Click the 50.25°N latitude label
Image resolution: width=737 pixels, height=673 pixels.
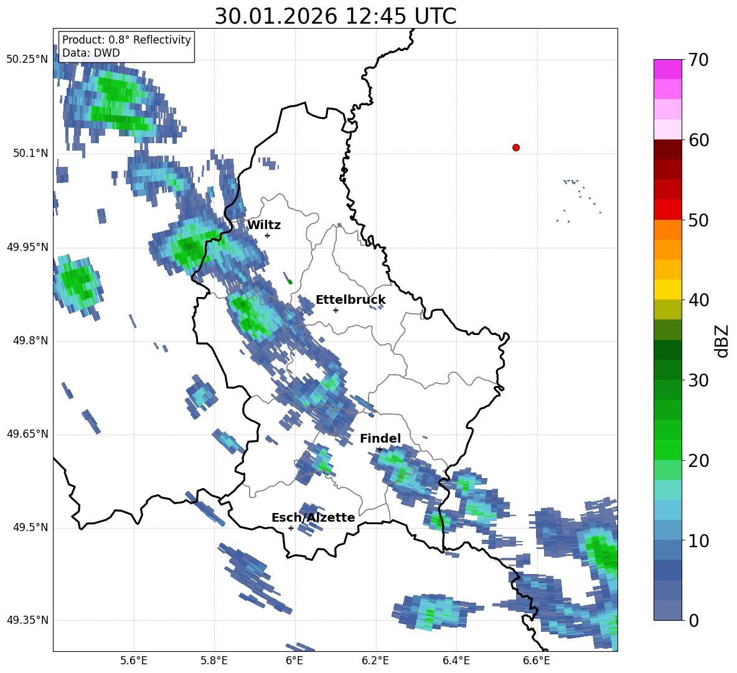click(27, 60)
